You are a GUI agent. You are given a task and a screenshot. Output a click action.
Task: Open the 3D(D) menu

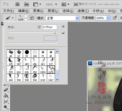[x=112, y=11]
